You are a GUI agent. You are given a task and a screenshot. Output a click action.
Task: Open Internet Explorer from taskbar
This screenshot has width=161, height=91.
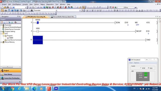20,89
